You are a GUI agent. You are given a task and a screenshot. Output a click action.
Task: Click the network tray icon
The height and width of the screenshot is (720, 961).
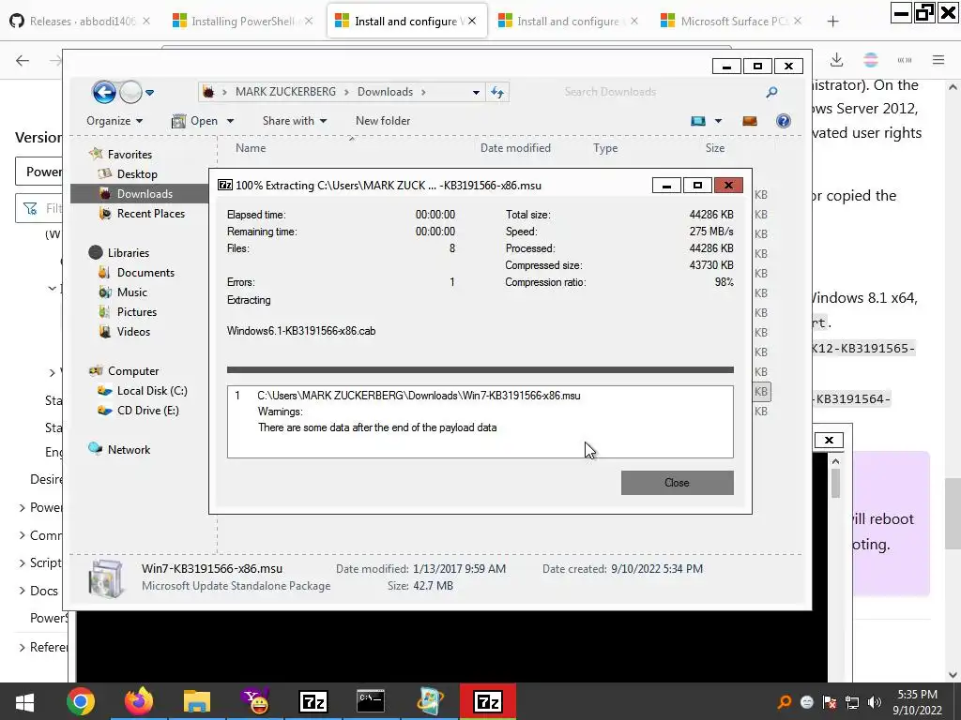[851, 702]
